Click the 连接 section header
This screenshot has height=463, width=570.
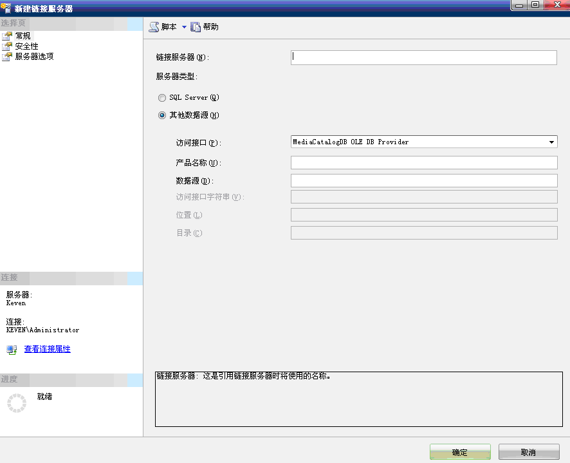tap(10, 278)
